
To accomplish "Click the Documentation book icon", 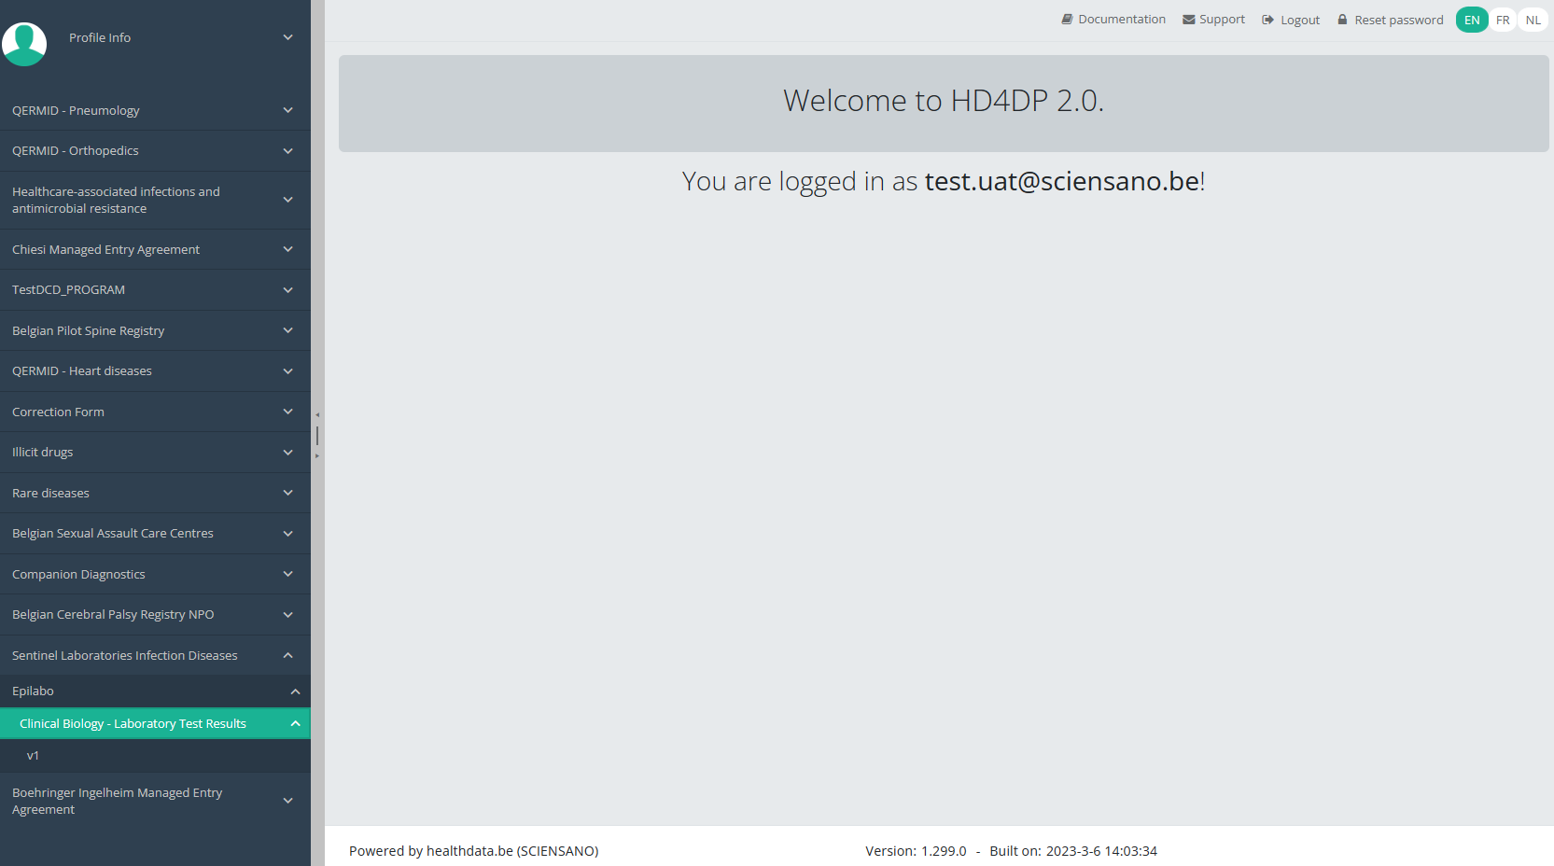I will [1067, 20].
